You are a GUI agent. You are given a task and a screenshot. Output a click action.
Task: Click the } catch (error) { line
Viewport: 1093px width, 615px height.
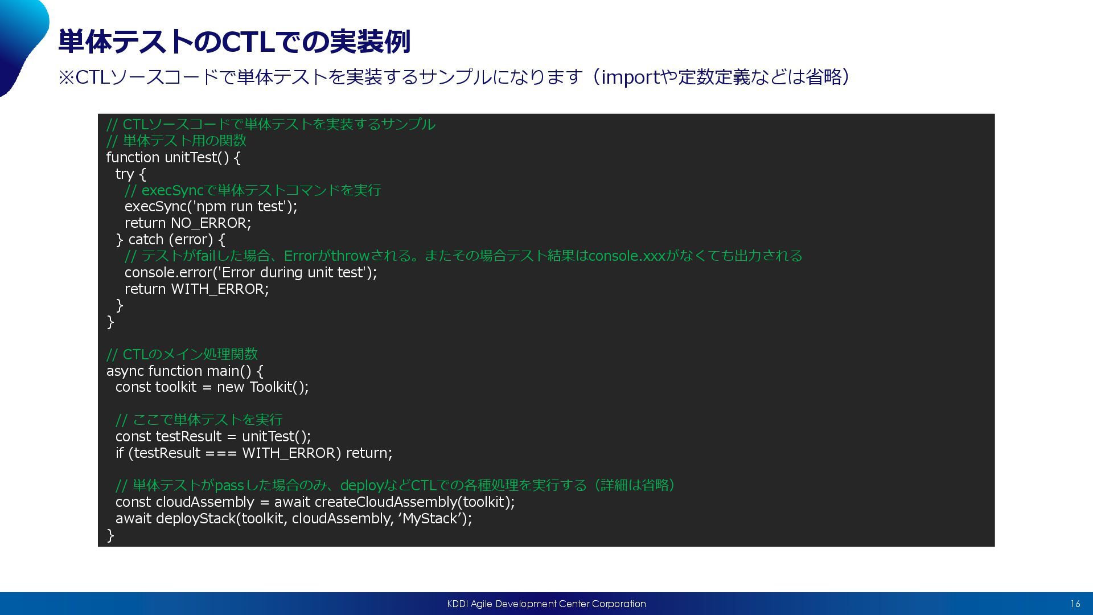point(171,239)
